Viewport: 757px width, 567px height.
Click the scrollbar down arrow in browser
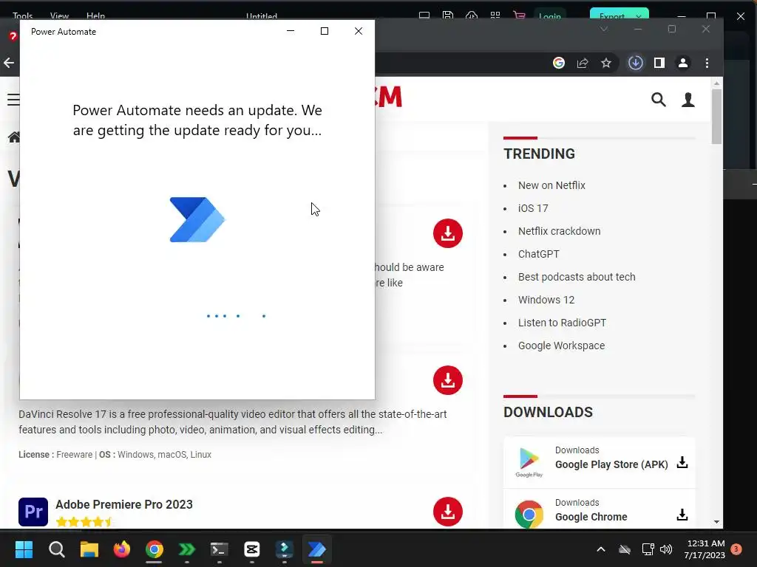pyautogui.click(x=716, y=522)
